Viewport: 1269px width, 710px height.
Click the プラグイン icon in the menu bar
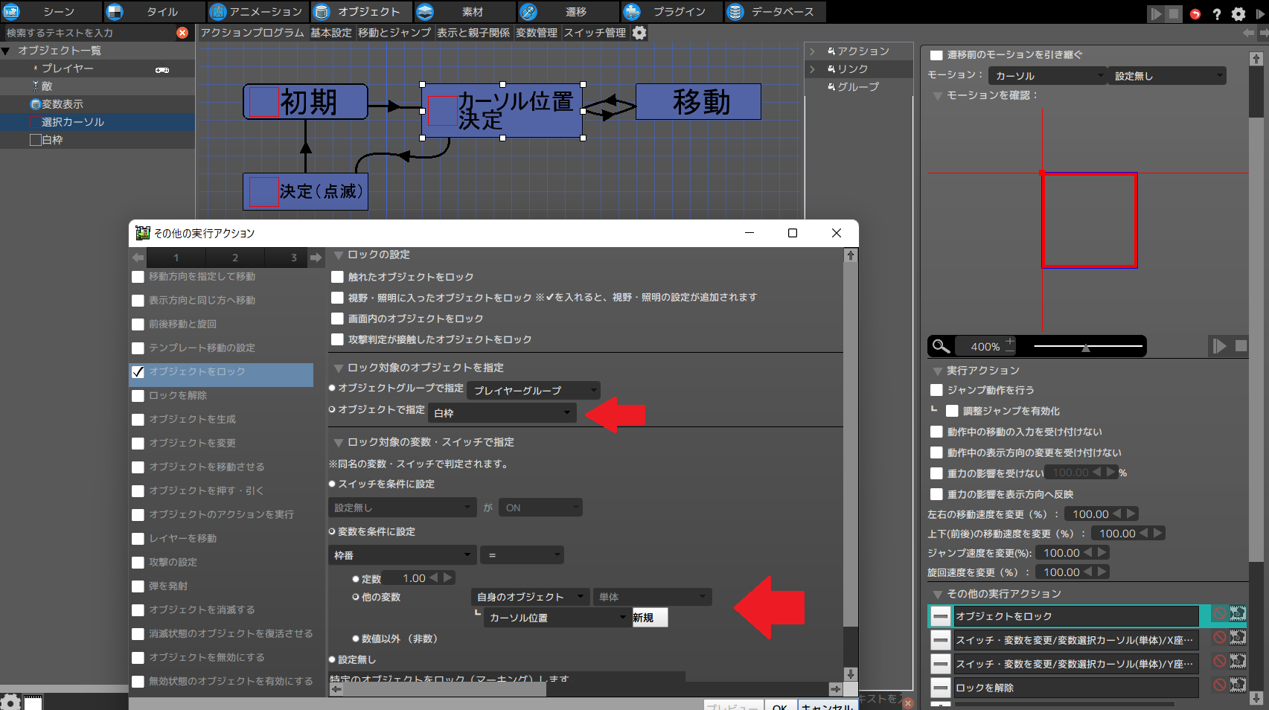point(632,11)
